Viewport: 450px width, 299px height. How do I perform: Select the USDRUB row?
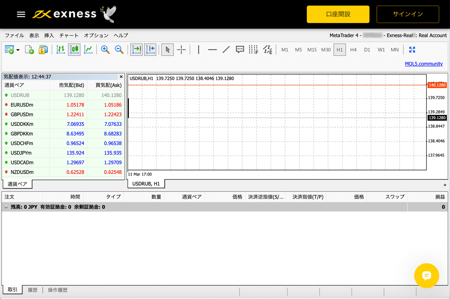[x=63, y=95]
